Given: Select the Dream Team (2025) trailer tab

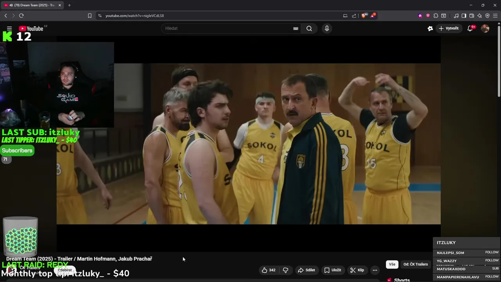Looking at the screenshot, I should (x=33, y=5).
